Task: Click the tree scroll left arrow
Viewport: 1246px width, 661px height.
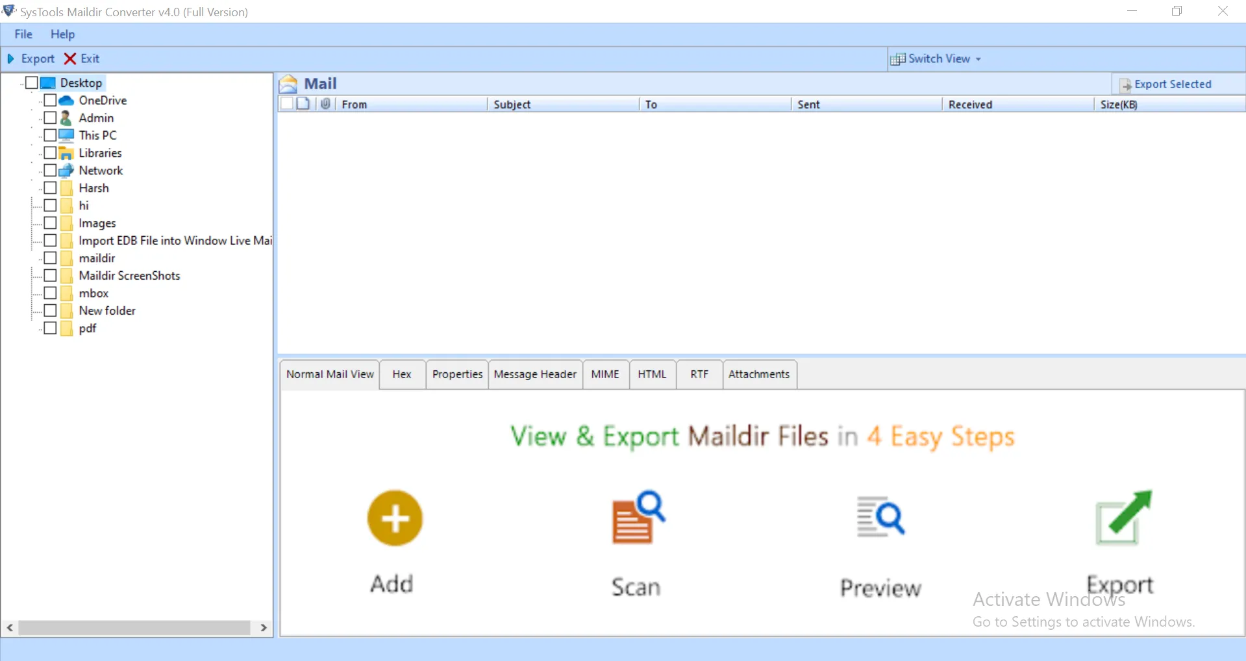Action: point(10,627)
